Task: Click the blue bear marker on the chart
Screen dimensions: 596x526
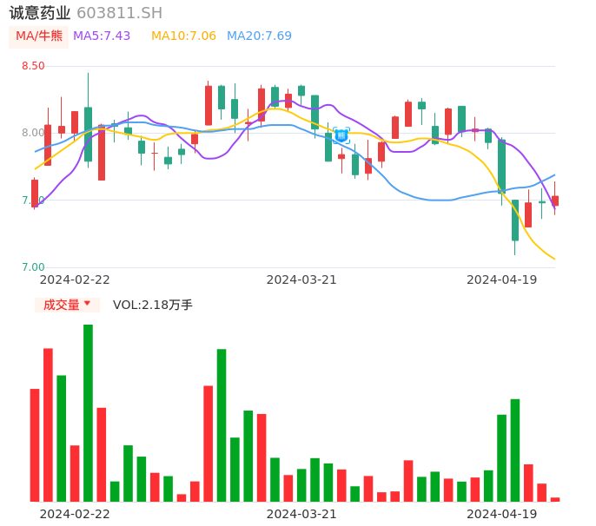Action: click(x=341, y=135)
